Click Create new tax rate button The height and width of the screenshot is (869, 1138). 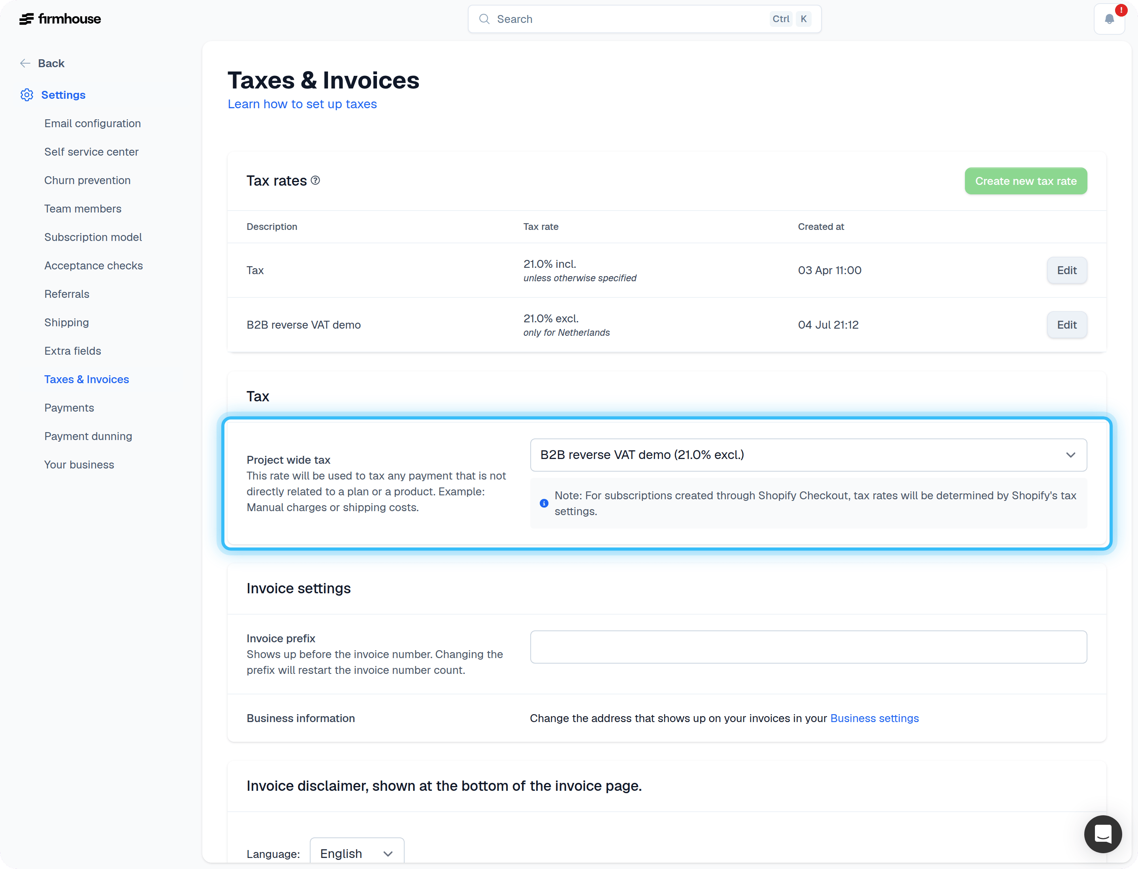coord(1025,181)
